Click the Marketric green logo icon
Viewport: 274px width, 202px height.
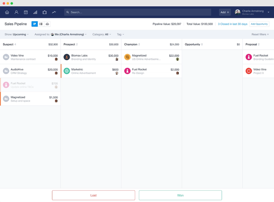point(67,71)
